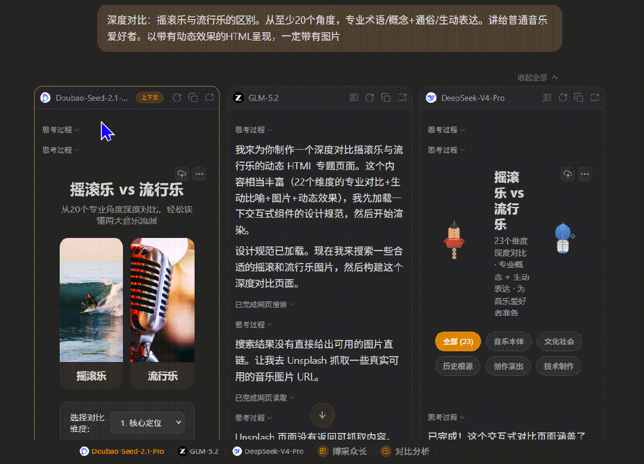Copy the GLM-5.2 response
644x464 pixels.
click(x=386, y=98)
